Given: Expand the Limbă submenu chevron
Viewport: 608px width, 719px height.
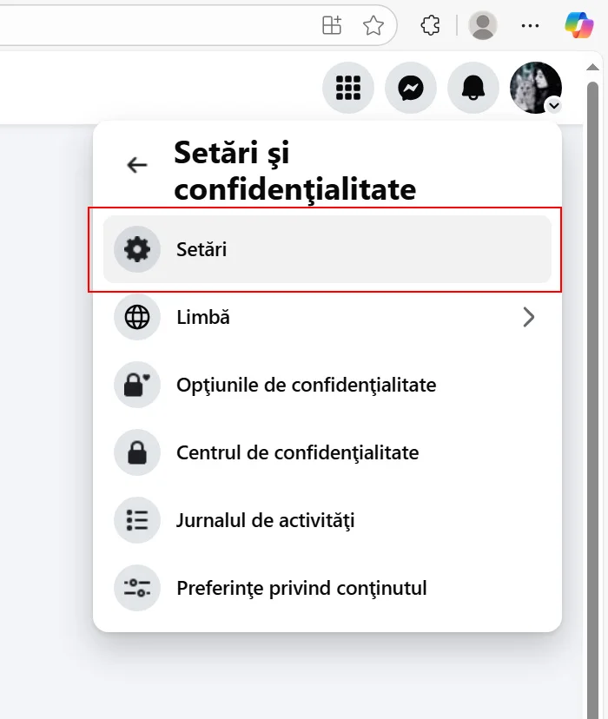Looking at the screenshot, I should tap(528, 318).
